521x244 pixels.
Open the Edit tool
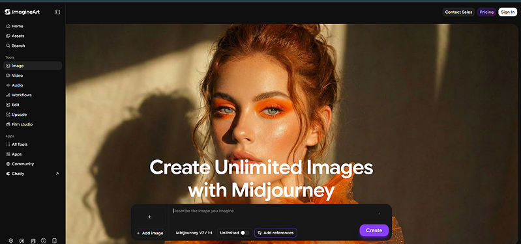point(33,105)
